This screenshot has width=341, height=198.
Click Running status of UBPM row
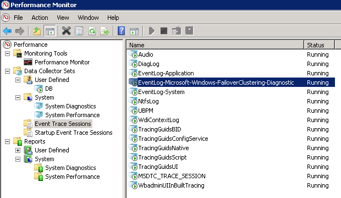(x=318, y=111)
